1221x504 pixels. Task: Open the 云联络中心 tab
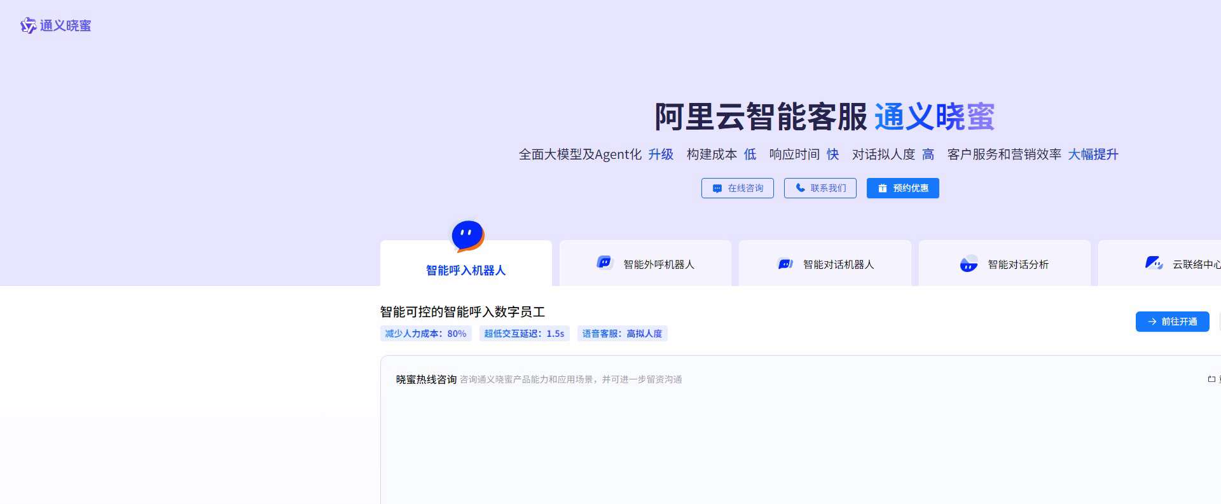[1159, 263]
